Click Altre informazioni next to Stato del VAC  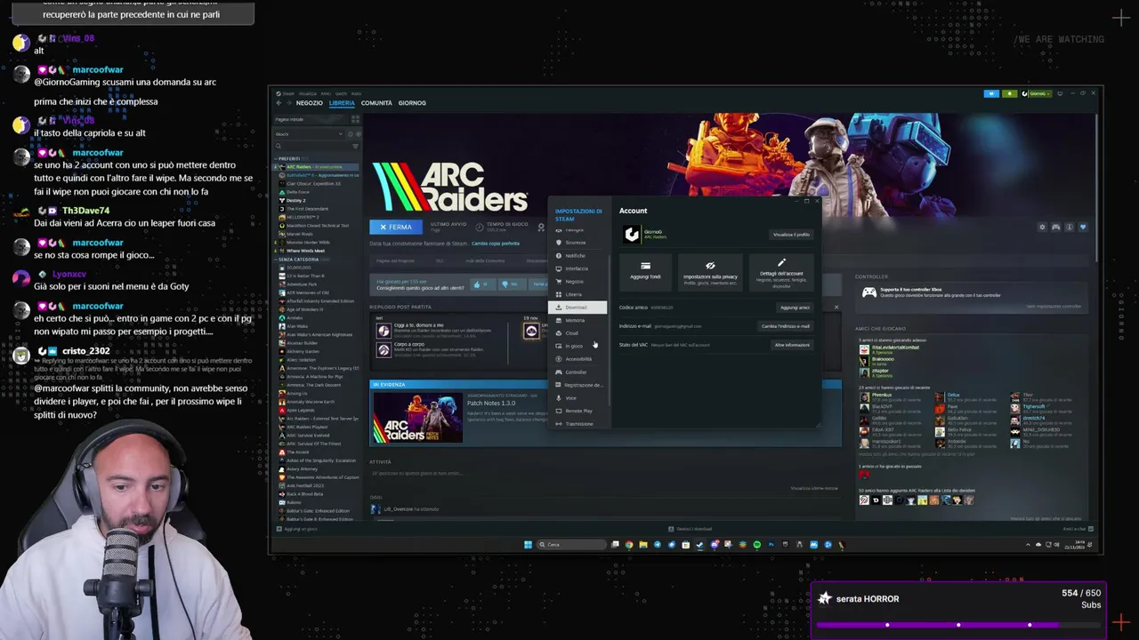click(792, 345)
